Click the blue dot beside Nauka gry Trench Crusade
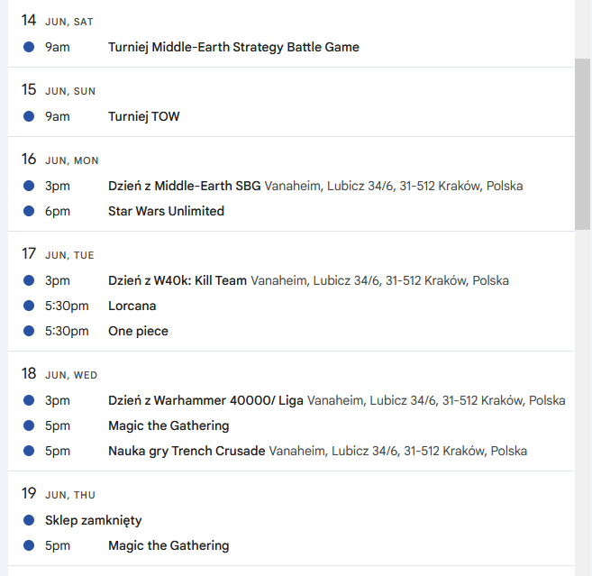Image resolution: width=592 pixels, height=576 pixels. click(29, 451)
